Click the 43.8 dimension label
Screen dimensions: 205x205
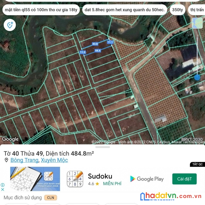(95, 44)
